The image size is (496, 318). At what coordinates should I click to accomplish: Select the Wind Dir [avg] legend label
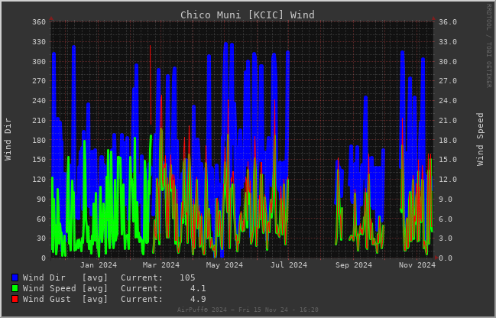[x=65, y=277]
